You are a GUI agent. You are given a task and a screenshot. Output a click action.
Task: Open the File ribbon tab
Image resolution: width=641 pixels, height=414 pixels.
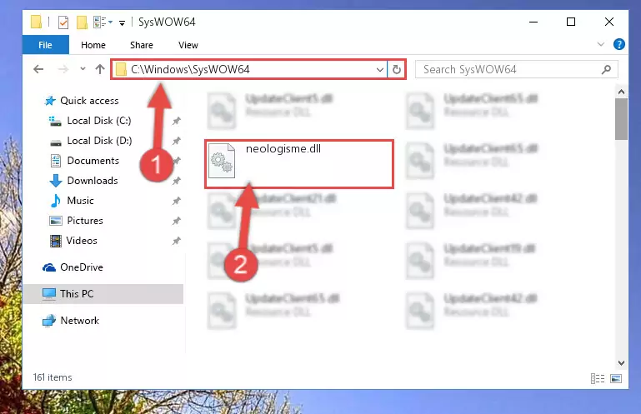coord(45,45)
